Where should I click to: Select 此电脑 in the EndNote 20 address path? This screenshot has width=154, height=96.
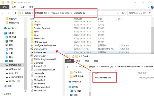click(x=28, y=13)
